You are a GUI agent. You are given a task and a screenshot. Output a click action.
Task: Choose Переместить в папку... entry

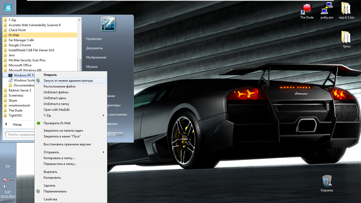click(x=71, y=164)
